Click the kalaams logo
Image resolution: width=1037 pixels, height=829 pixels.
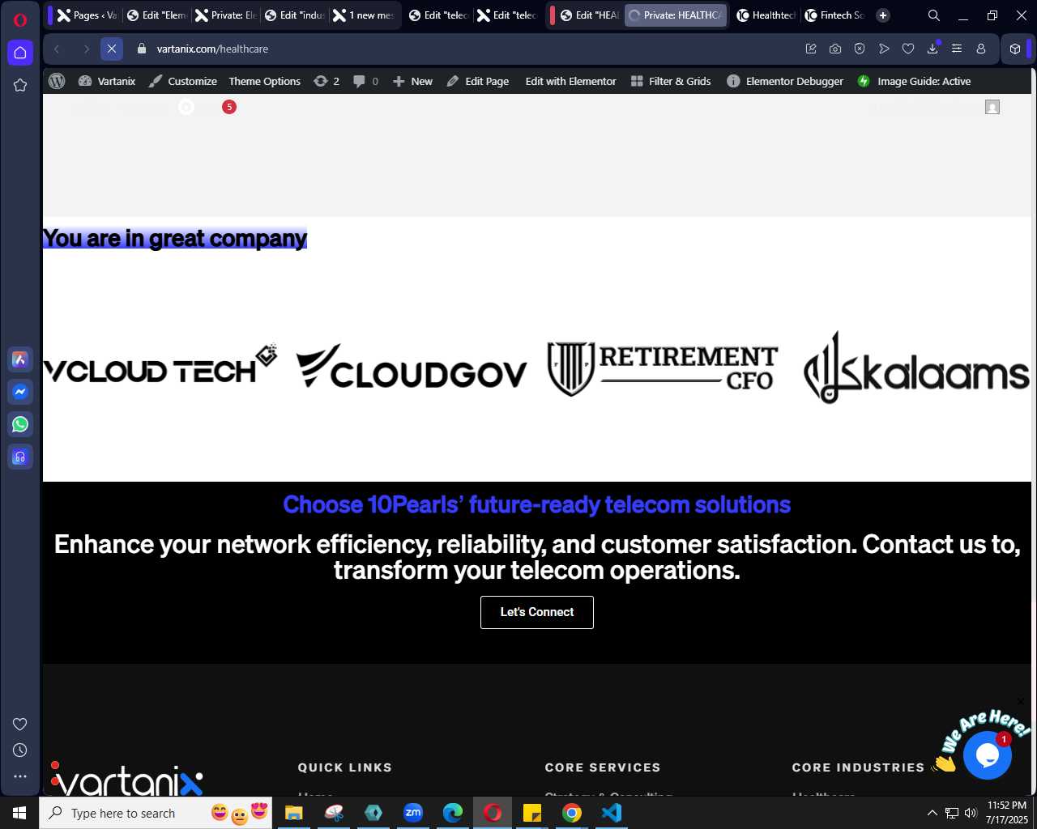[916, 367]
